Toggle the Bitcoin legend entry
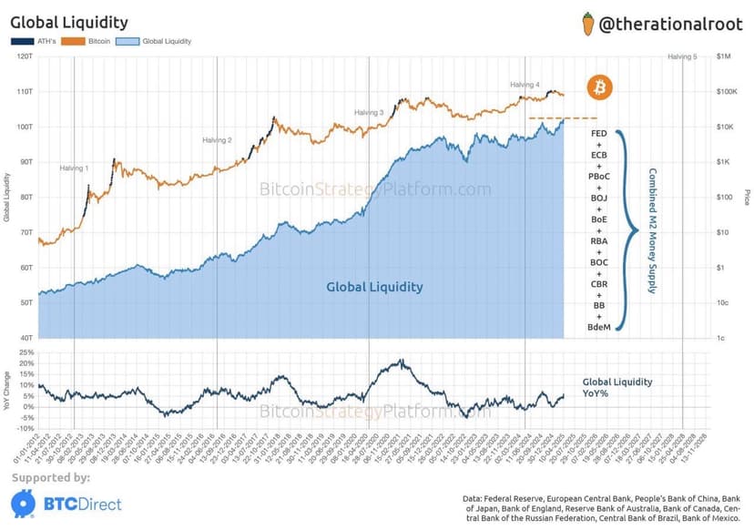The width and height of the screenshot is (754, 530). [86, 41]
